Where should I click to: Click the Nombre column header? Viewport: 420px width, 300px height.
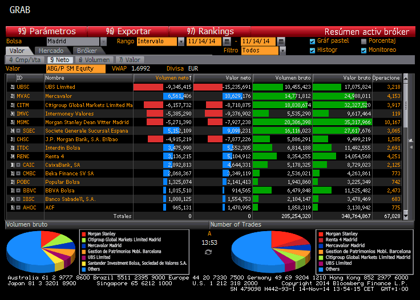[88, 78]
